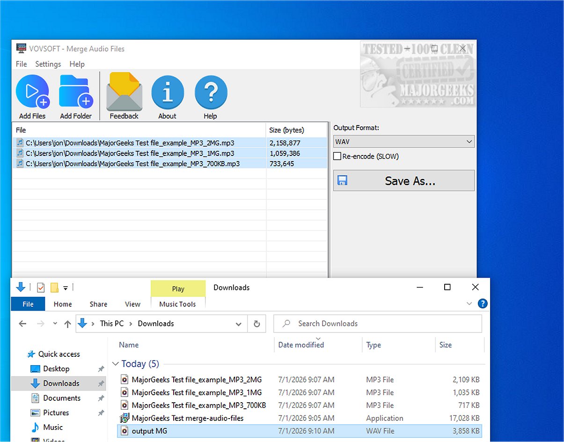This screenshot has height=442, width=564.
Task: Select MajorGeeks Test file_example_MP3_700KB in Explorer
Action: click(x=199, y=405)
